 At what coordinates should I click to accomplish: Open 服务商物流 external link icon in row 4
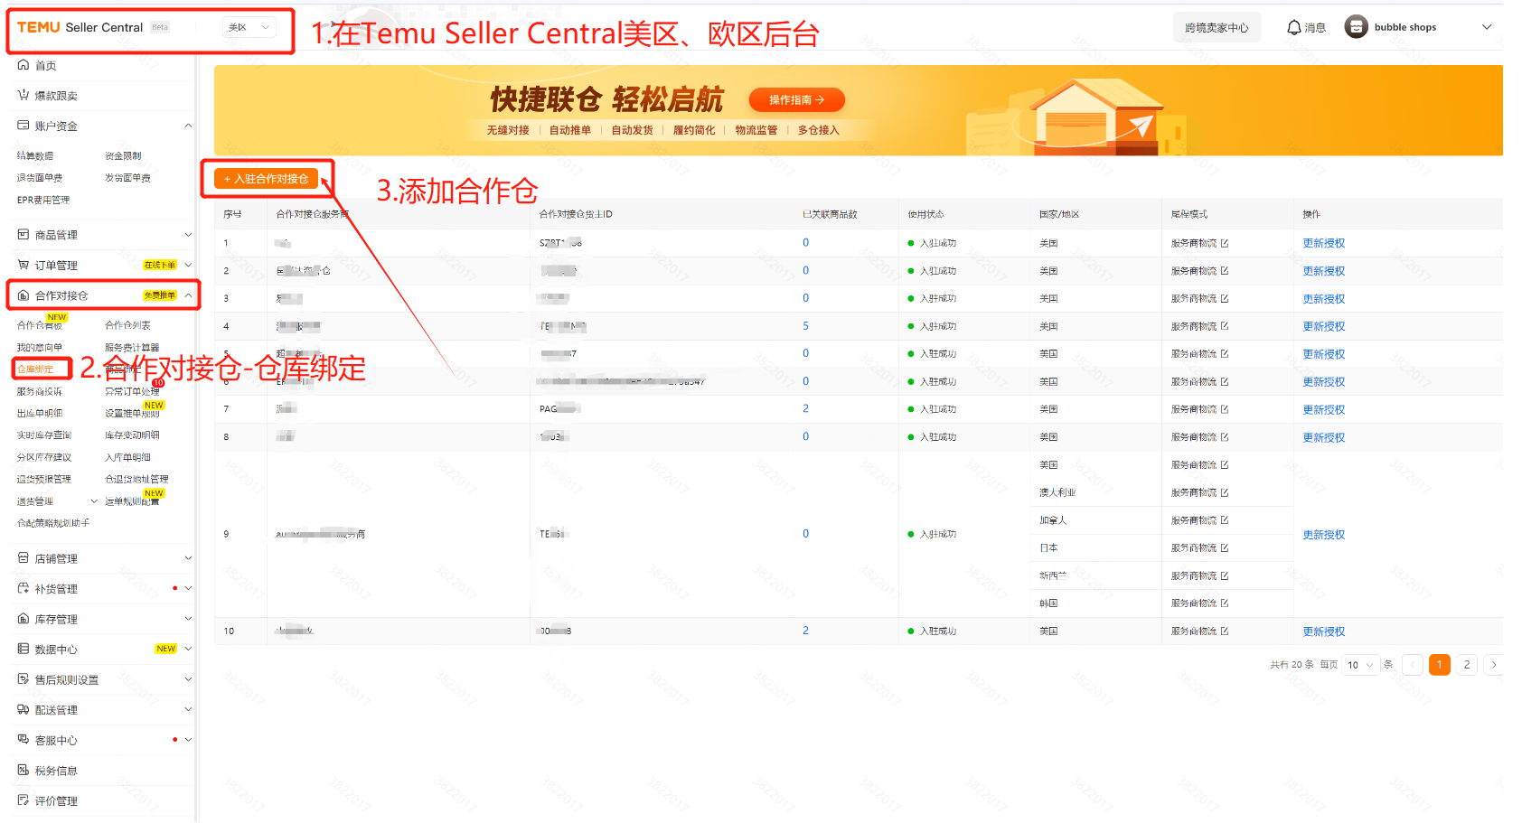pyautogui.click(x=1225, y=326)
